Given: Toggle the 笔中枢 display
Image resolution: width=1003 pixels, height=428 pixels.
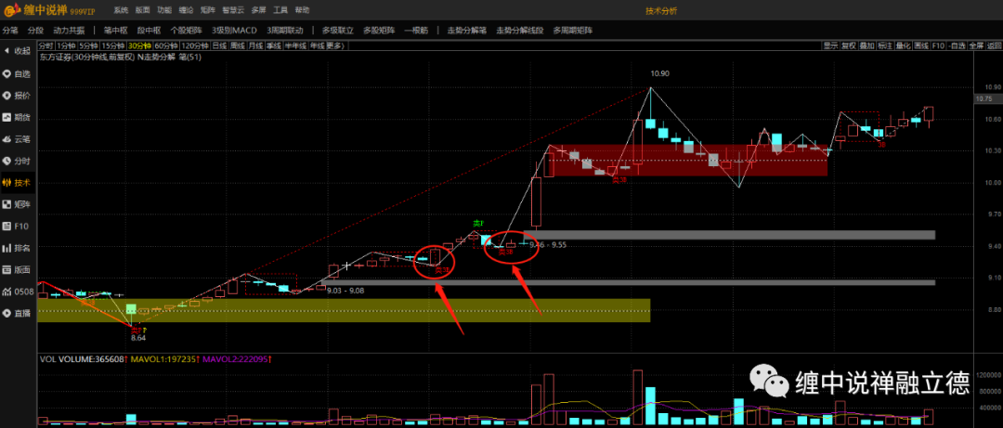Looking at the screenshot, I should tap(116, 30).
